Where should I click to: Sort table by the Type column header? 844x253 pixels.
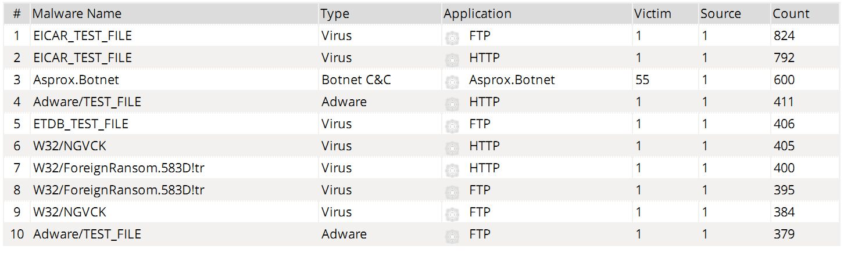tap(334, 14)
